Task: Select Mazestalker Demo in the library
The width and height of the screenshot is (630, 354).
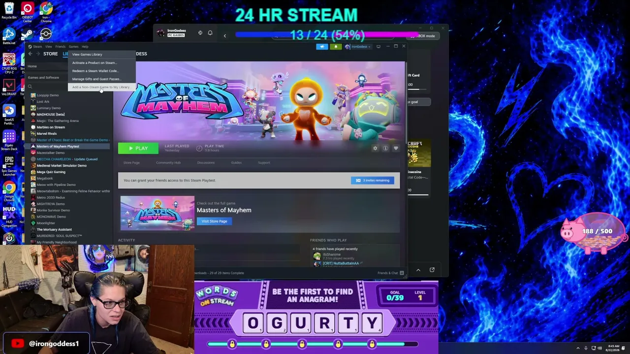Action: pyautogui.click(x=51, y=152)
